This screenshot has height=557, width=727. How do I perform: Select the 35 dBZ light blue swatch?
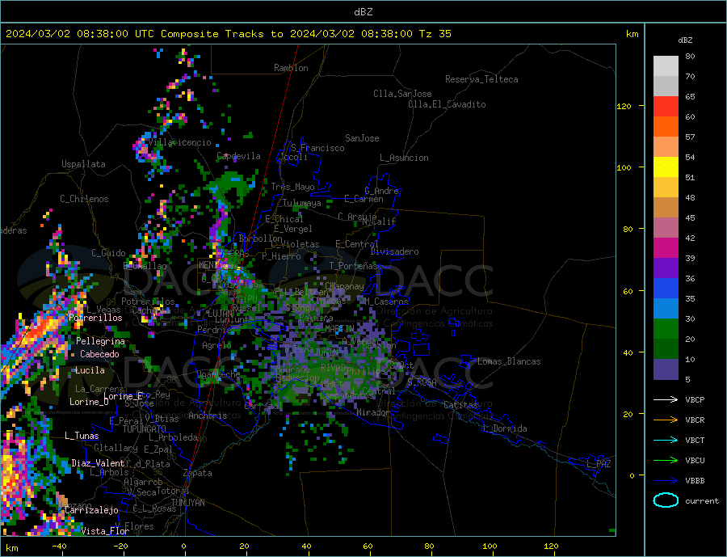coord(666,309)
